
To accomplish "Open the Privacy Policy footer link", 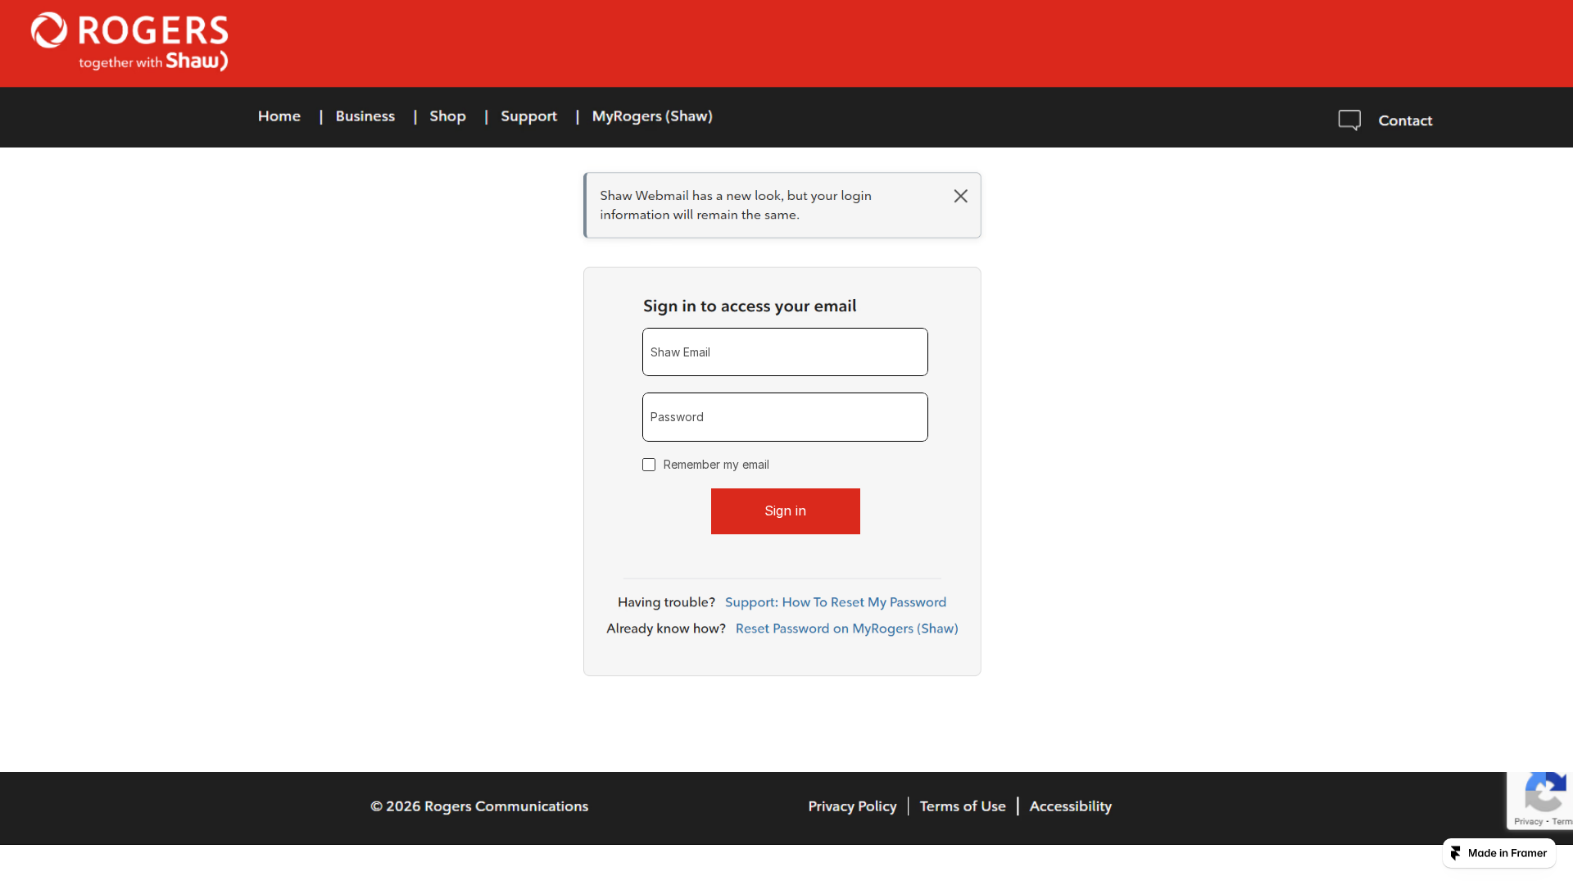I will tap(852, 806).
